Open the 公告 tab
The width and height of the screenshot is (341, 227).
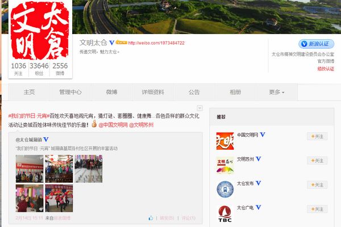pos(194,92)
